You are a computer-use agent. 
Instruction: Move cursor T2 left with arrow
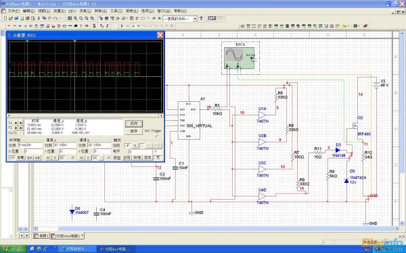pos(16,128)
